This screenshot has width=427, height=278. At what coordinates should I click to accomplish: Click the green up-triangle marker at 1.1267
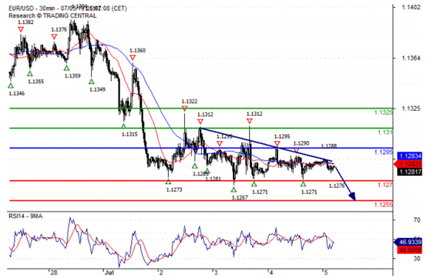(234, 190)
